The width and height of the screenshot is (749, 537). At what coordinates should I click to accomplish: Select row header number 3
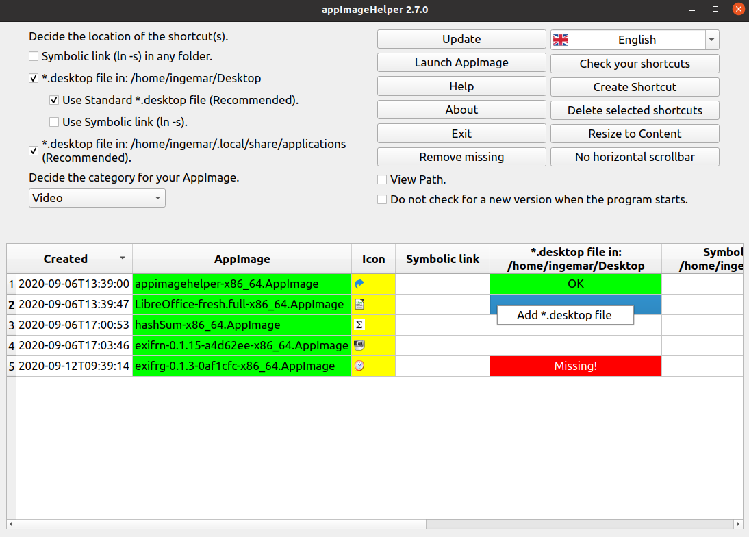12,325
